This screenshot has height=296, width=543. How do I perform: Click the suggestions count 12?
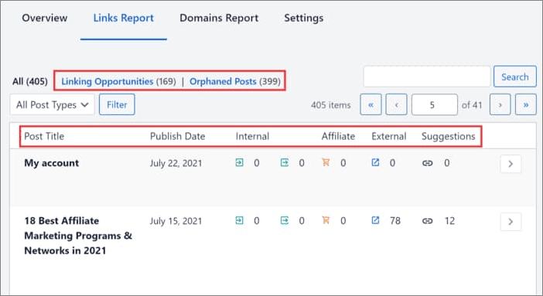pos(449,221)
